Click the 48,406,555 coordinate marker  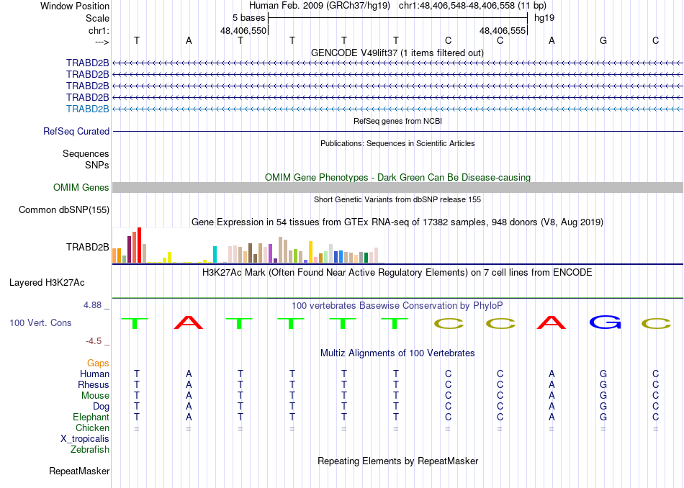tap(502, 30)
